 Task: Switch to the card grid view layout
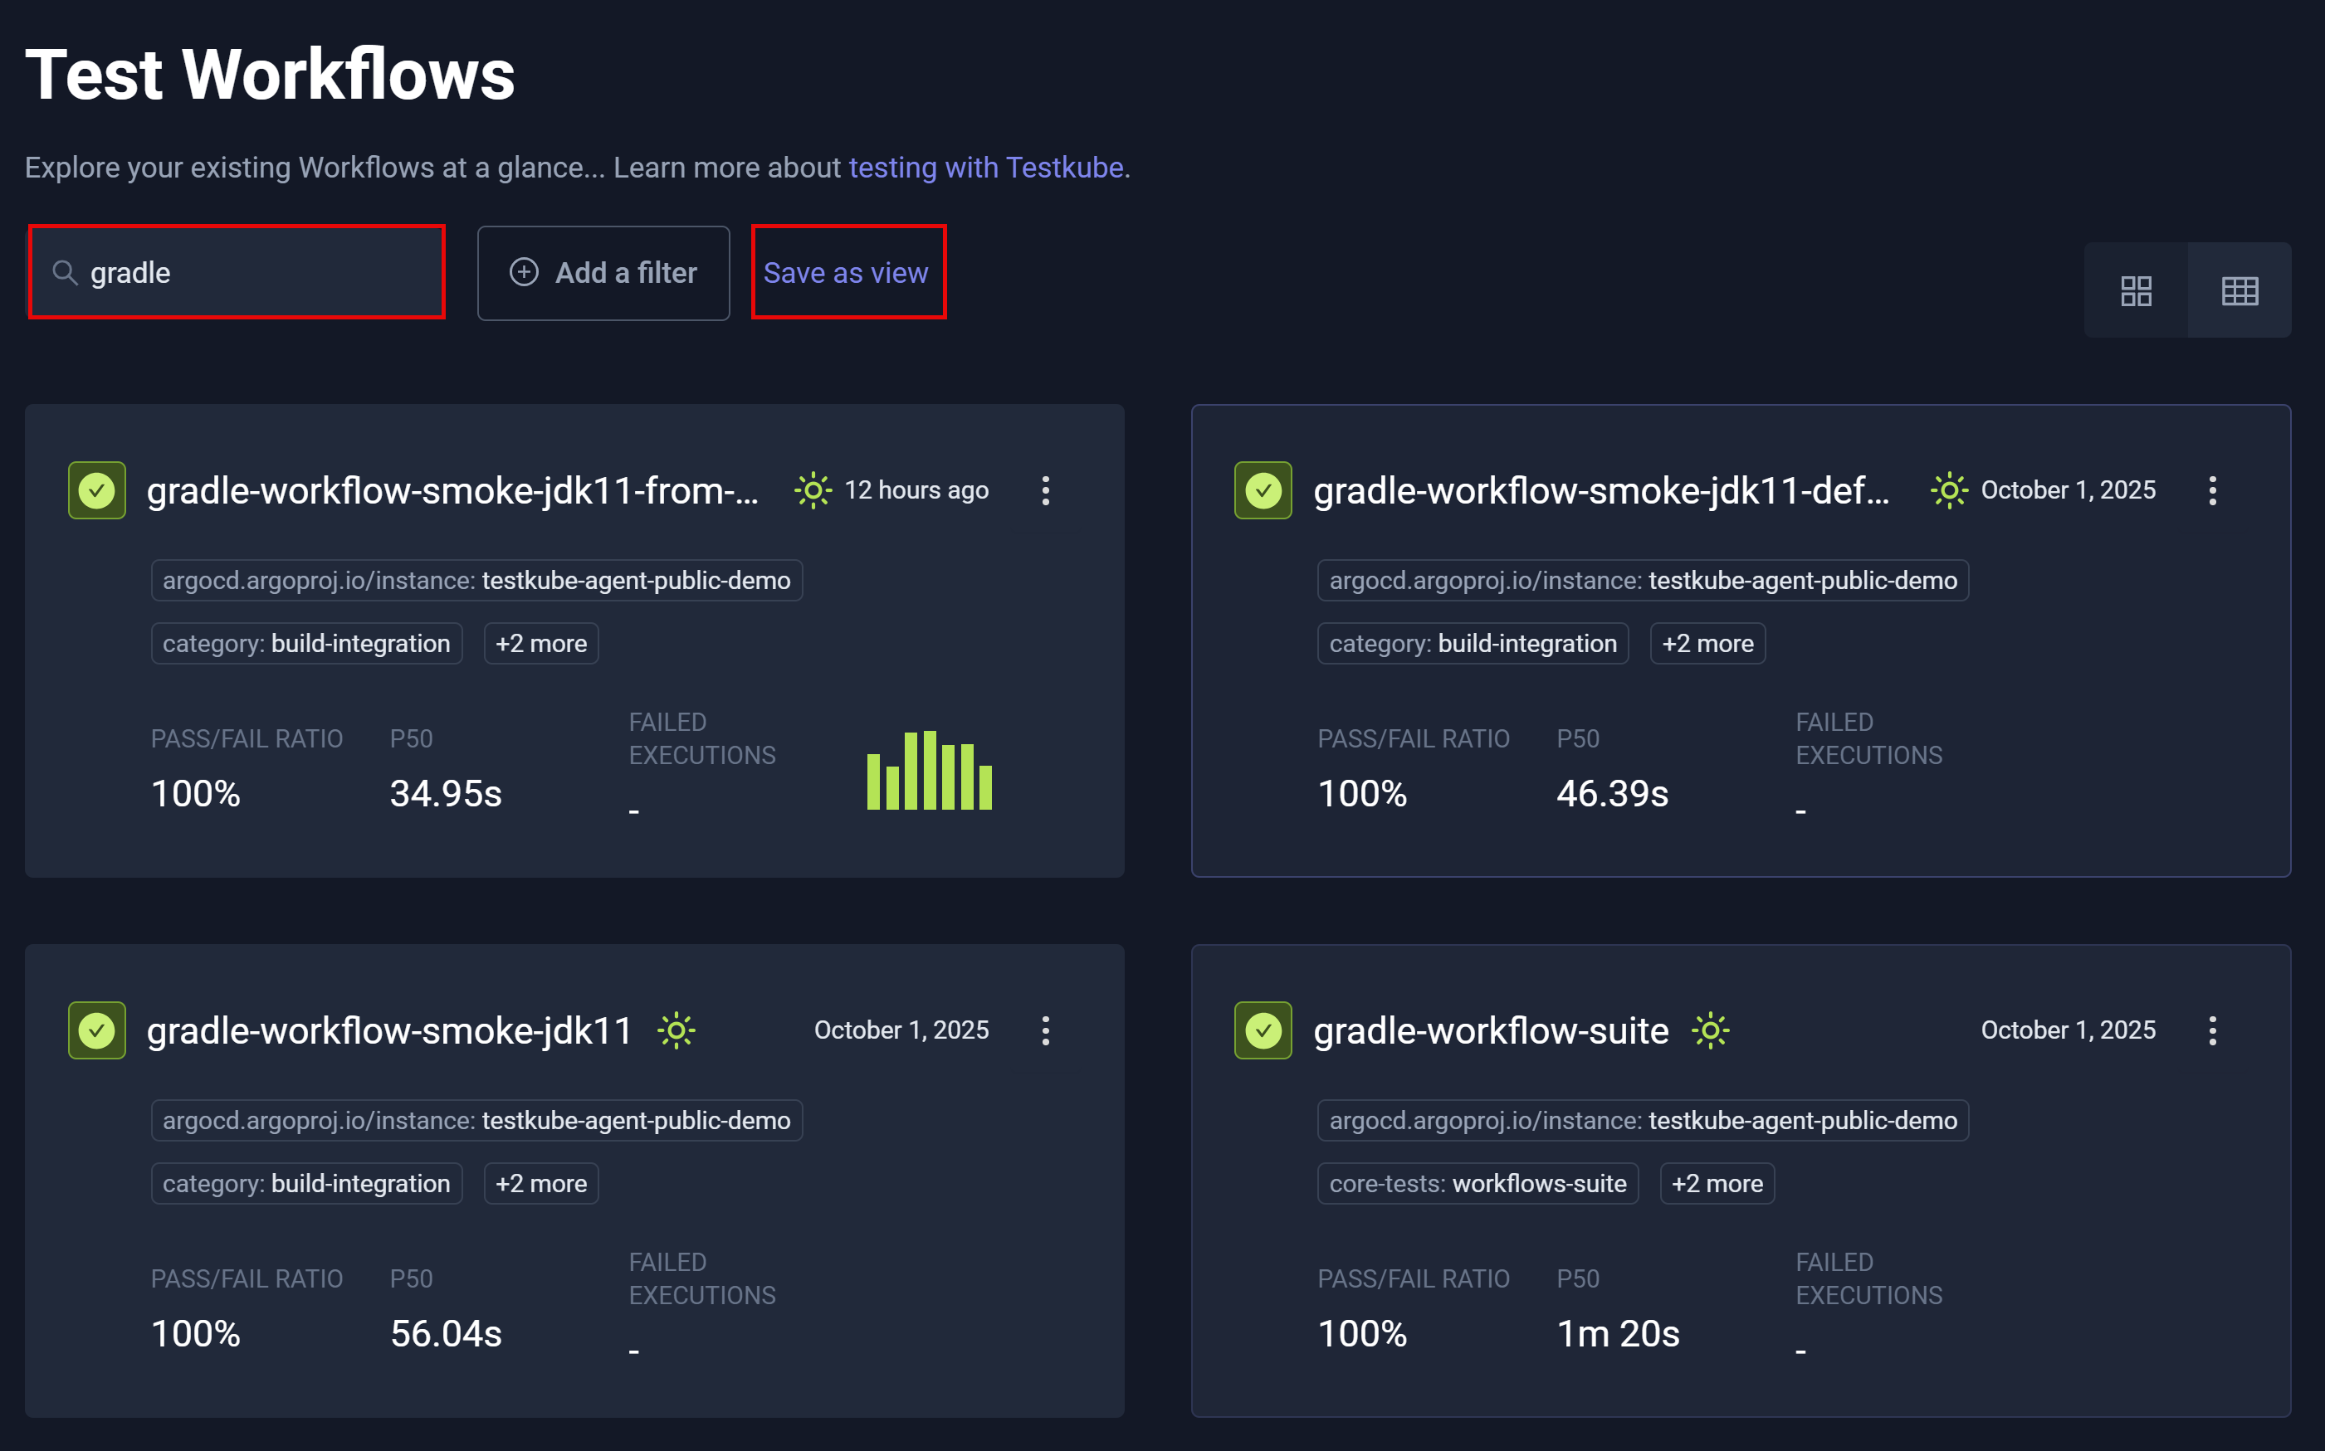click(2137, 289)
